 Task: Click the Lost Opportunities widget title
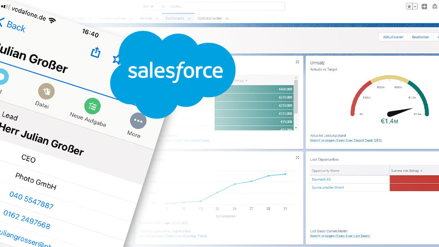tap(324, 159)
